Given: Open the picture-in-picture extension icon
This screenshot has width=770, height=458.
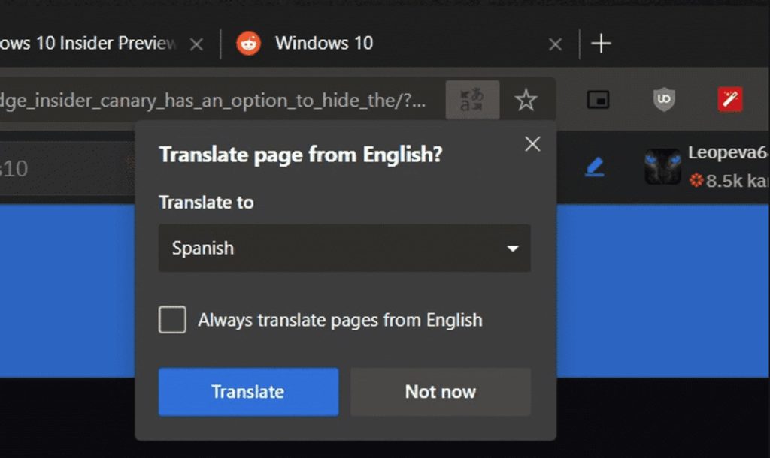Looking at the screenshot, I should tap(598, 100).
